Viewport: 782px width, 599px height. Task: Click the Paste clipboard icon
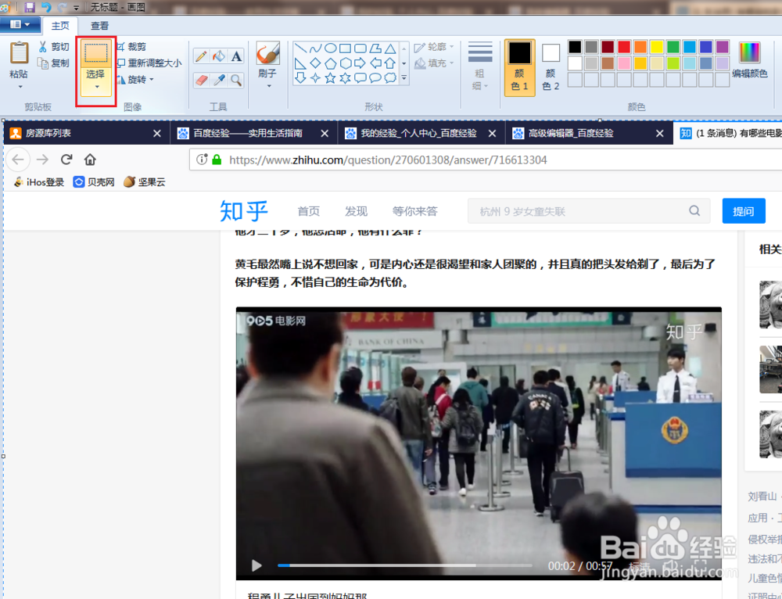click(19, 52)
